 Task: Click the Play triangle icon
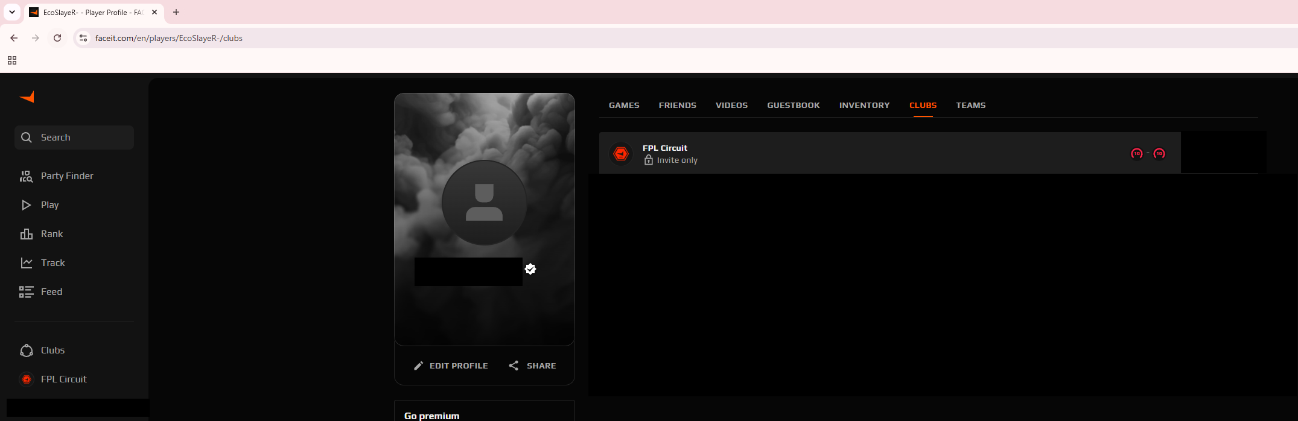tap(27, 205)
